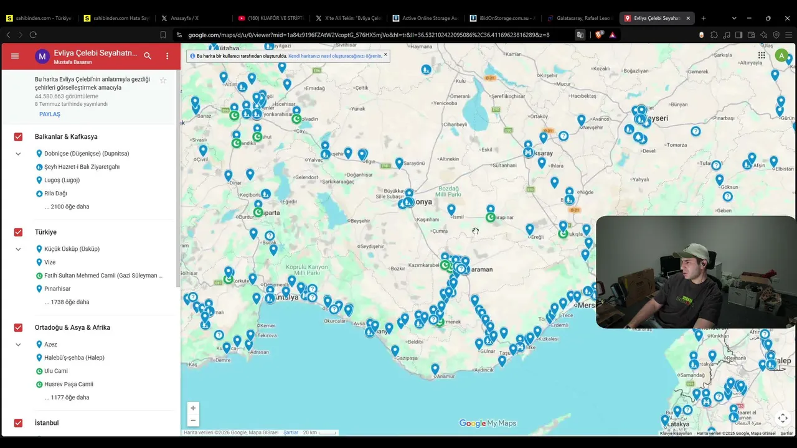Open the Şartlar link beside the scale bar
The width and height of the screenshot is (797, 448).
coord(291,432)
